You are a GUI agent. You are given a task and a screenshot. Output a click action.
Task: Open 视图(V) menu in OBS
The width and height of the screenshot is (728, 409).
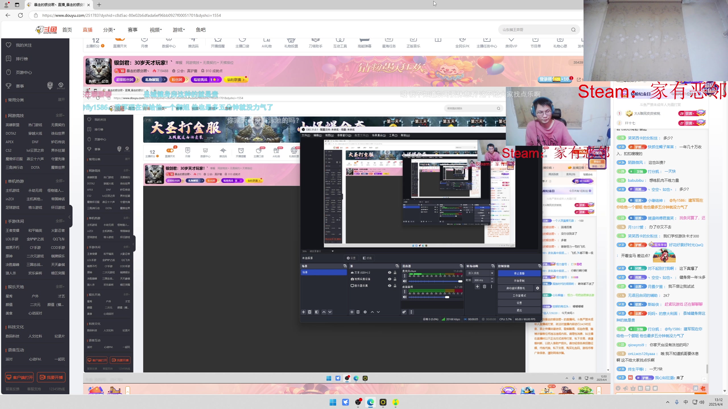point(329,135)
